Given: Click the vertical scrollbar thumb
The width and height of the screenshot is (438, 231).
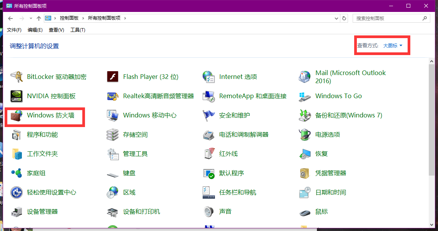Looking at the screenshot, I should pyautogui.click(x=431, y=120).
